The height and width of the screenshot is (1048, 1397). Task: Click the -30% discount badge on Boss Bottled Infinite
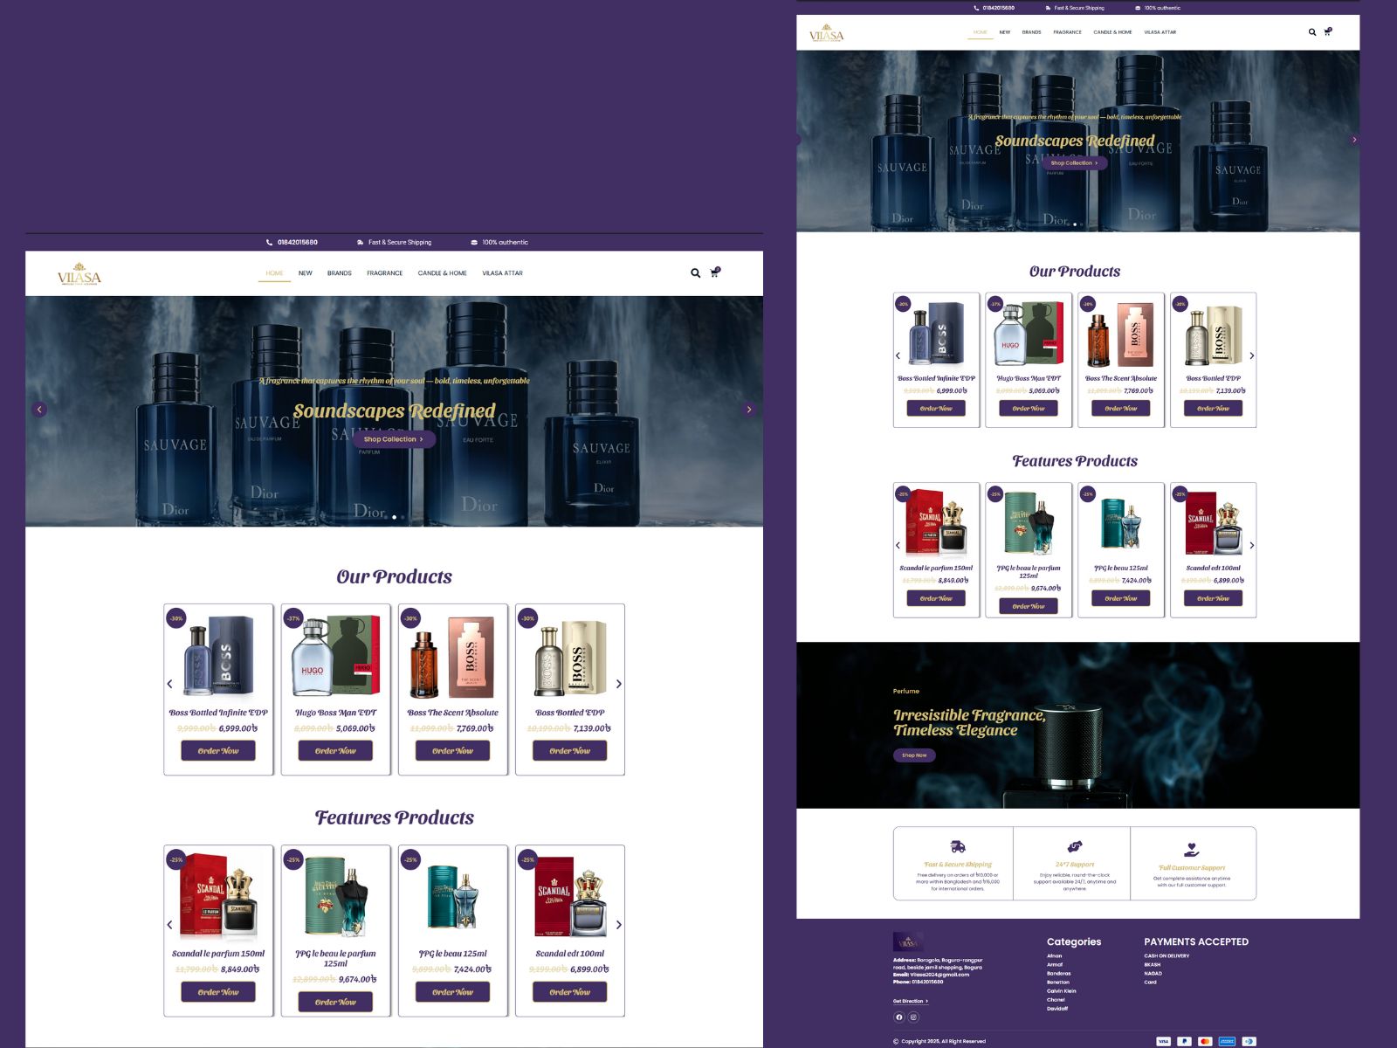pos(175,617)
